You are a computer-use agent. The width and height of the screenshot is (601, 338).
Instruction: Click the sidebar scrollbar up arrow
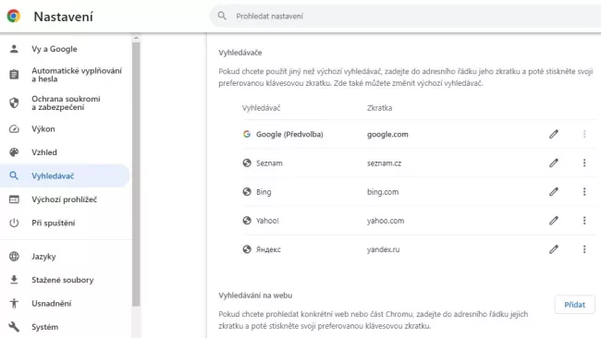pos(136,38)
